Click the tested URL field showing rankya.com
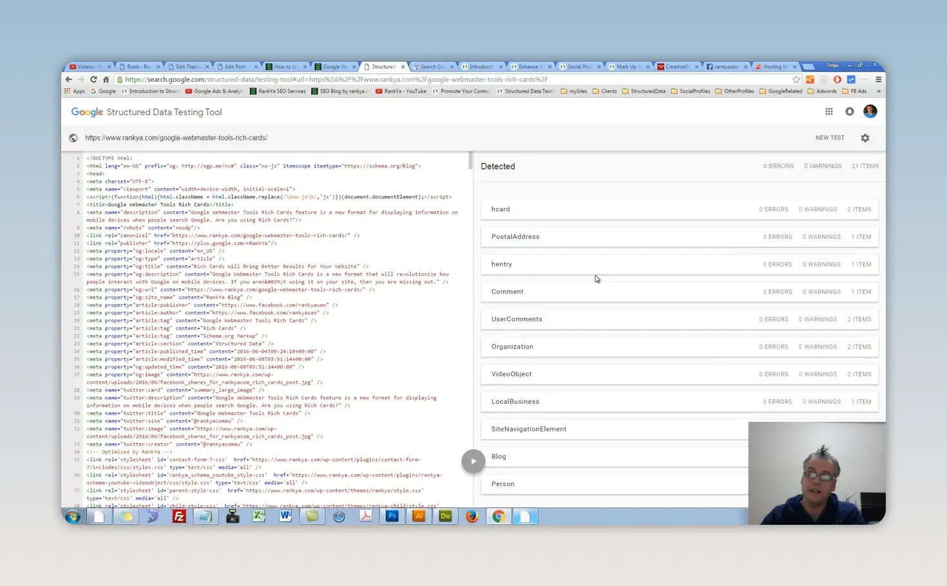The width and height of the screenshot is (947, 586). (176, 138)
